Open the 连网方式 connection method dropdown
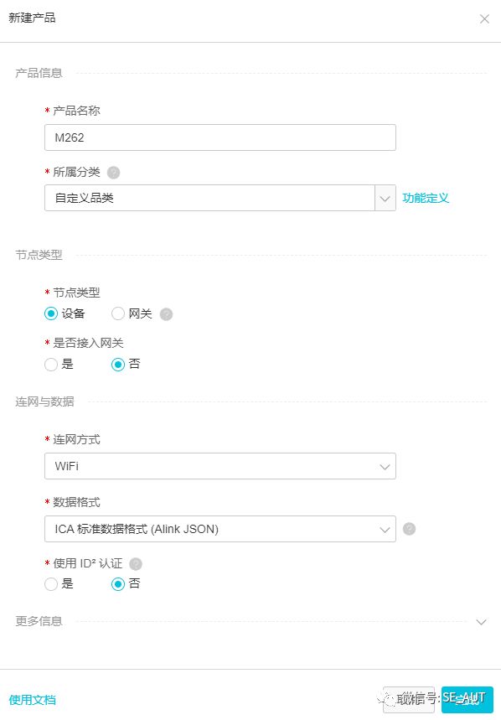This screenshot has width=501, height=720. pos(220,466)
